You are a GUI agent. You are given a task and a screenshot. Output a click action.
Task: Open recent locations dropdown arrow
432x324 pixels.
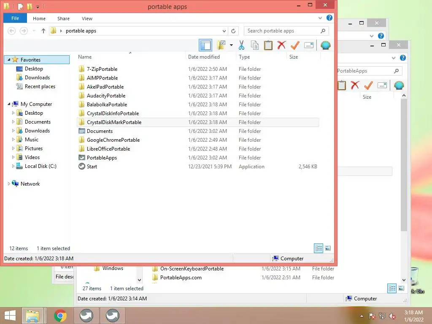click(x=34, y=31)
